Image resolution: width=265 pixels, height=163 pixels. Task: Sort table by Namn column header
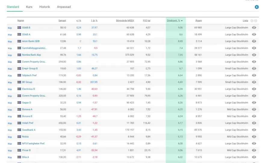tap(21, 21)
